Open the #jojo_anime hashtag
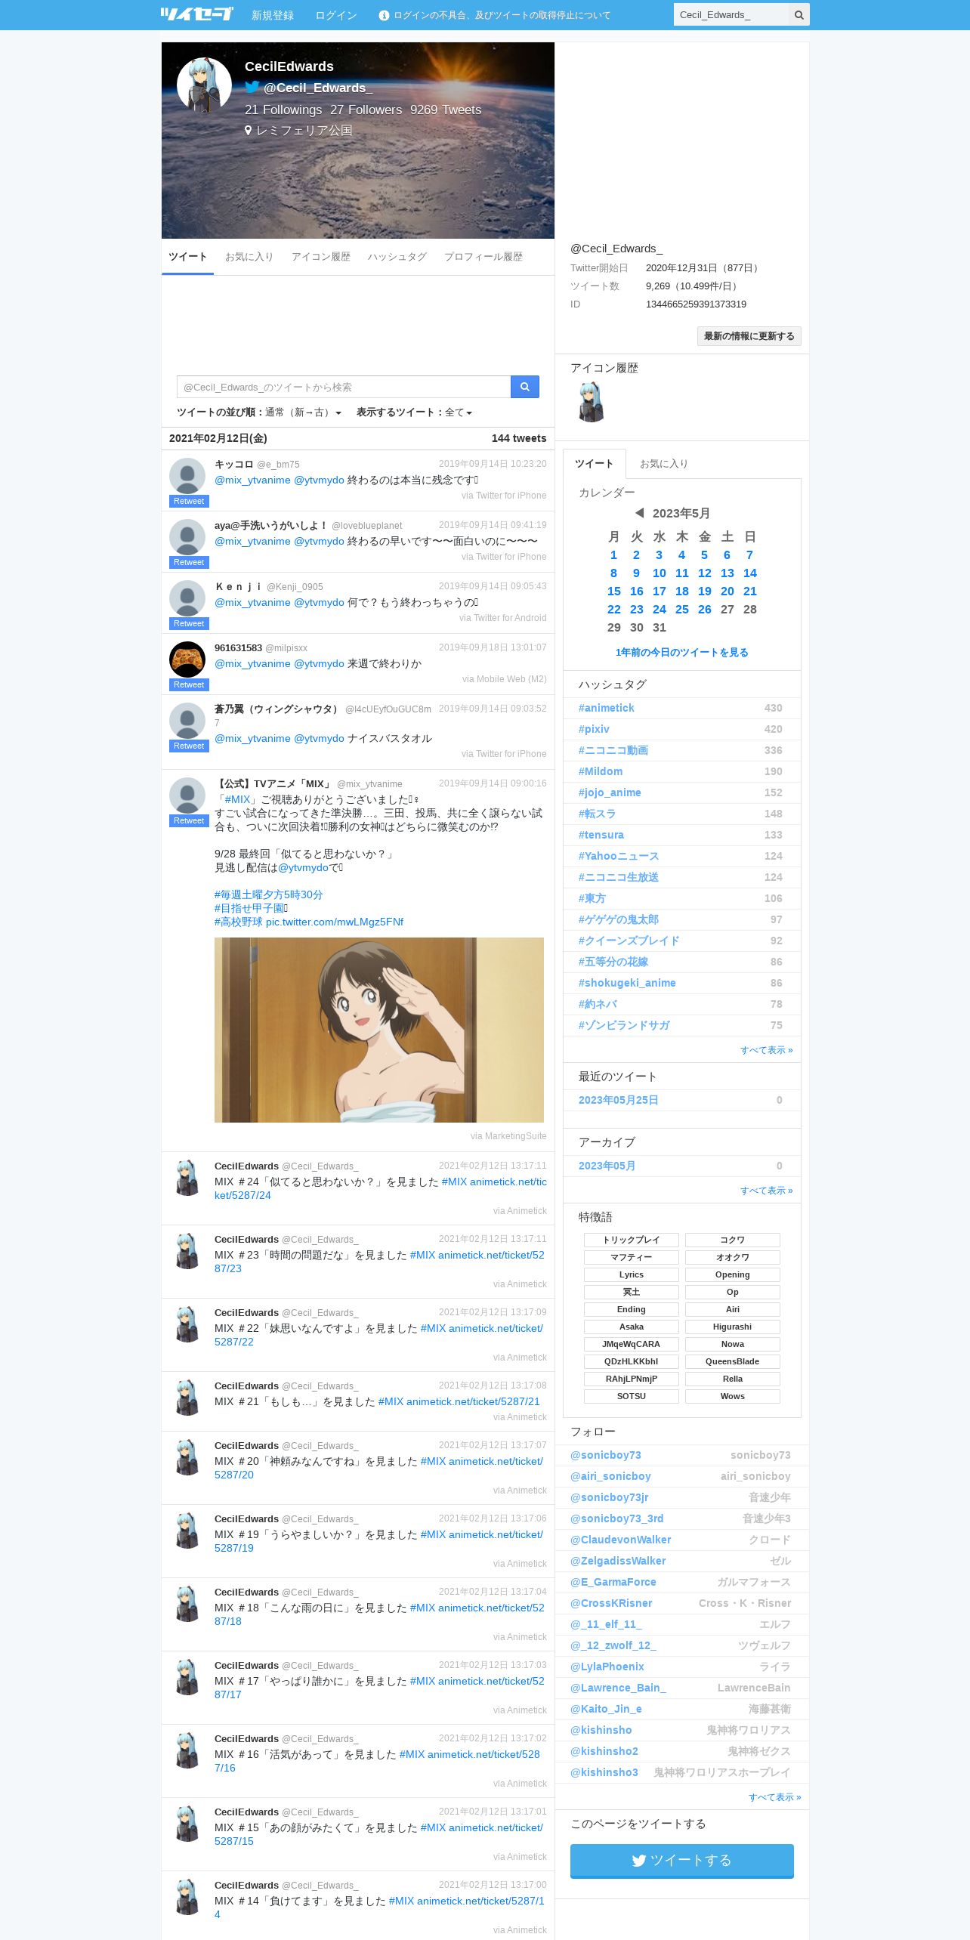 pos(610,792)
